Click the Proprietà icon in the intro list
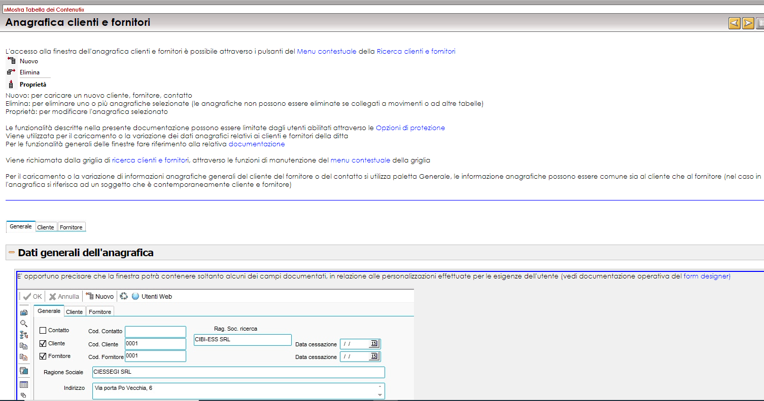 point(11,84)
